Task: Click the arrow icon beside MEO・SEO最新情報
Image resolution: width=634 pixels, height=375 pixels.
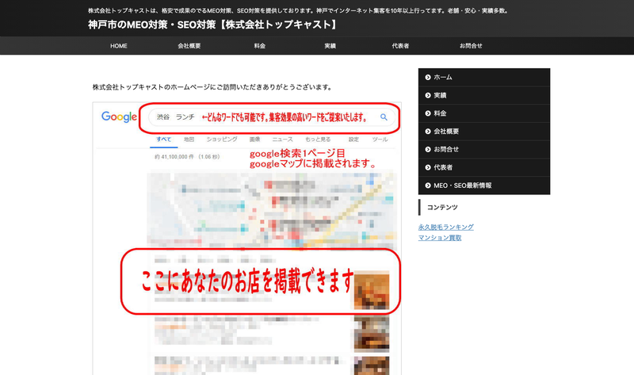Action: pyautogui.click(x=428, y=186)
